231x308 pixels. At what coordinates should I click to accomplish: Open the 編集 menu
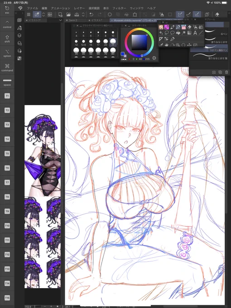(x=44, y=8)
